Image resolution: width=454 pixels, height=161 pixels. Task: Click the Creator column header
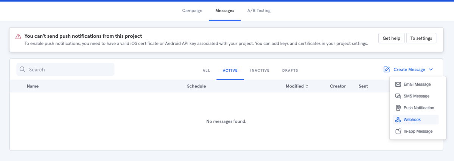pyautogui.click(x=338, y=86)
